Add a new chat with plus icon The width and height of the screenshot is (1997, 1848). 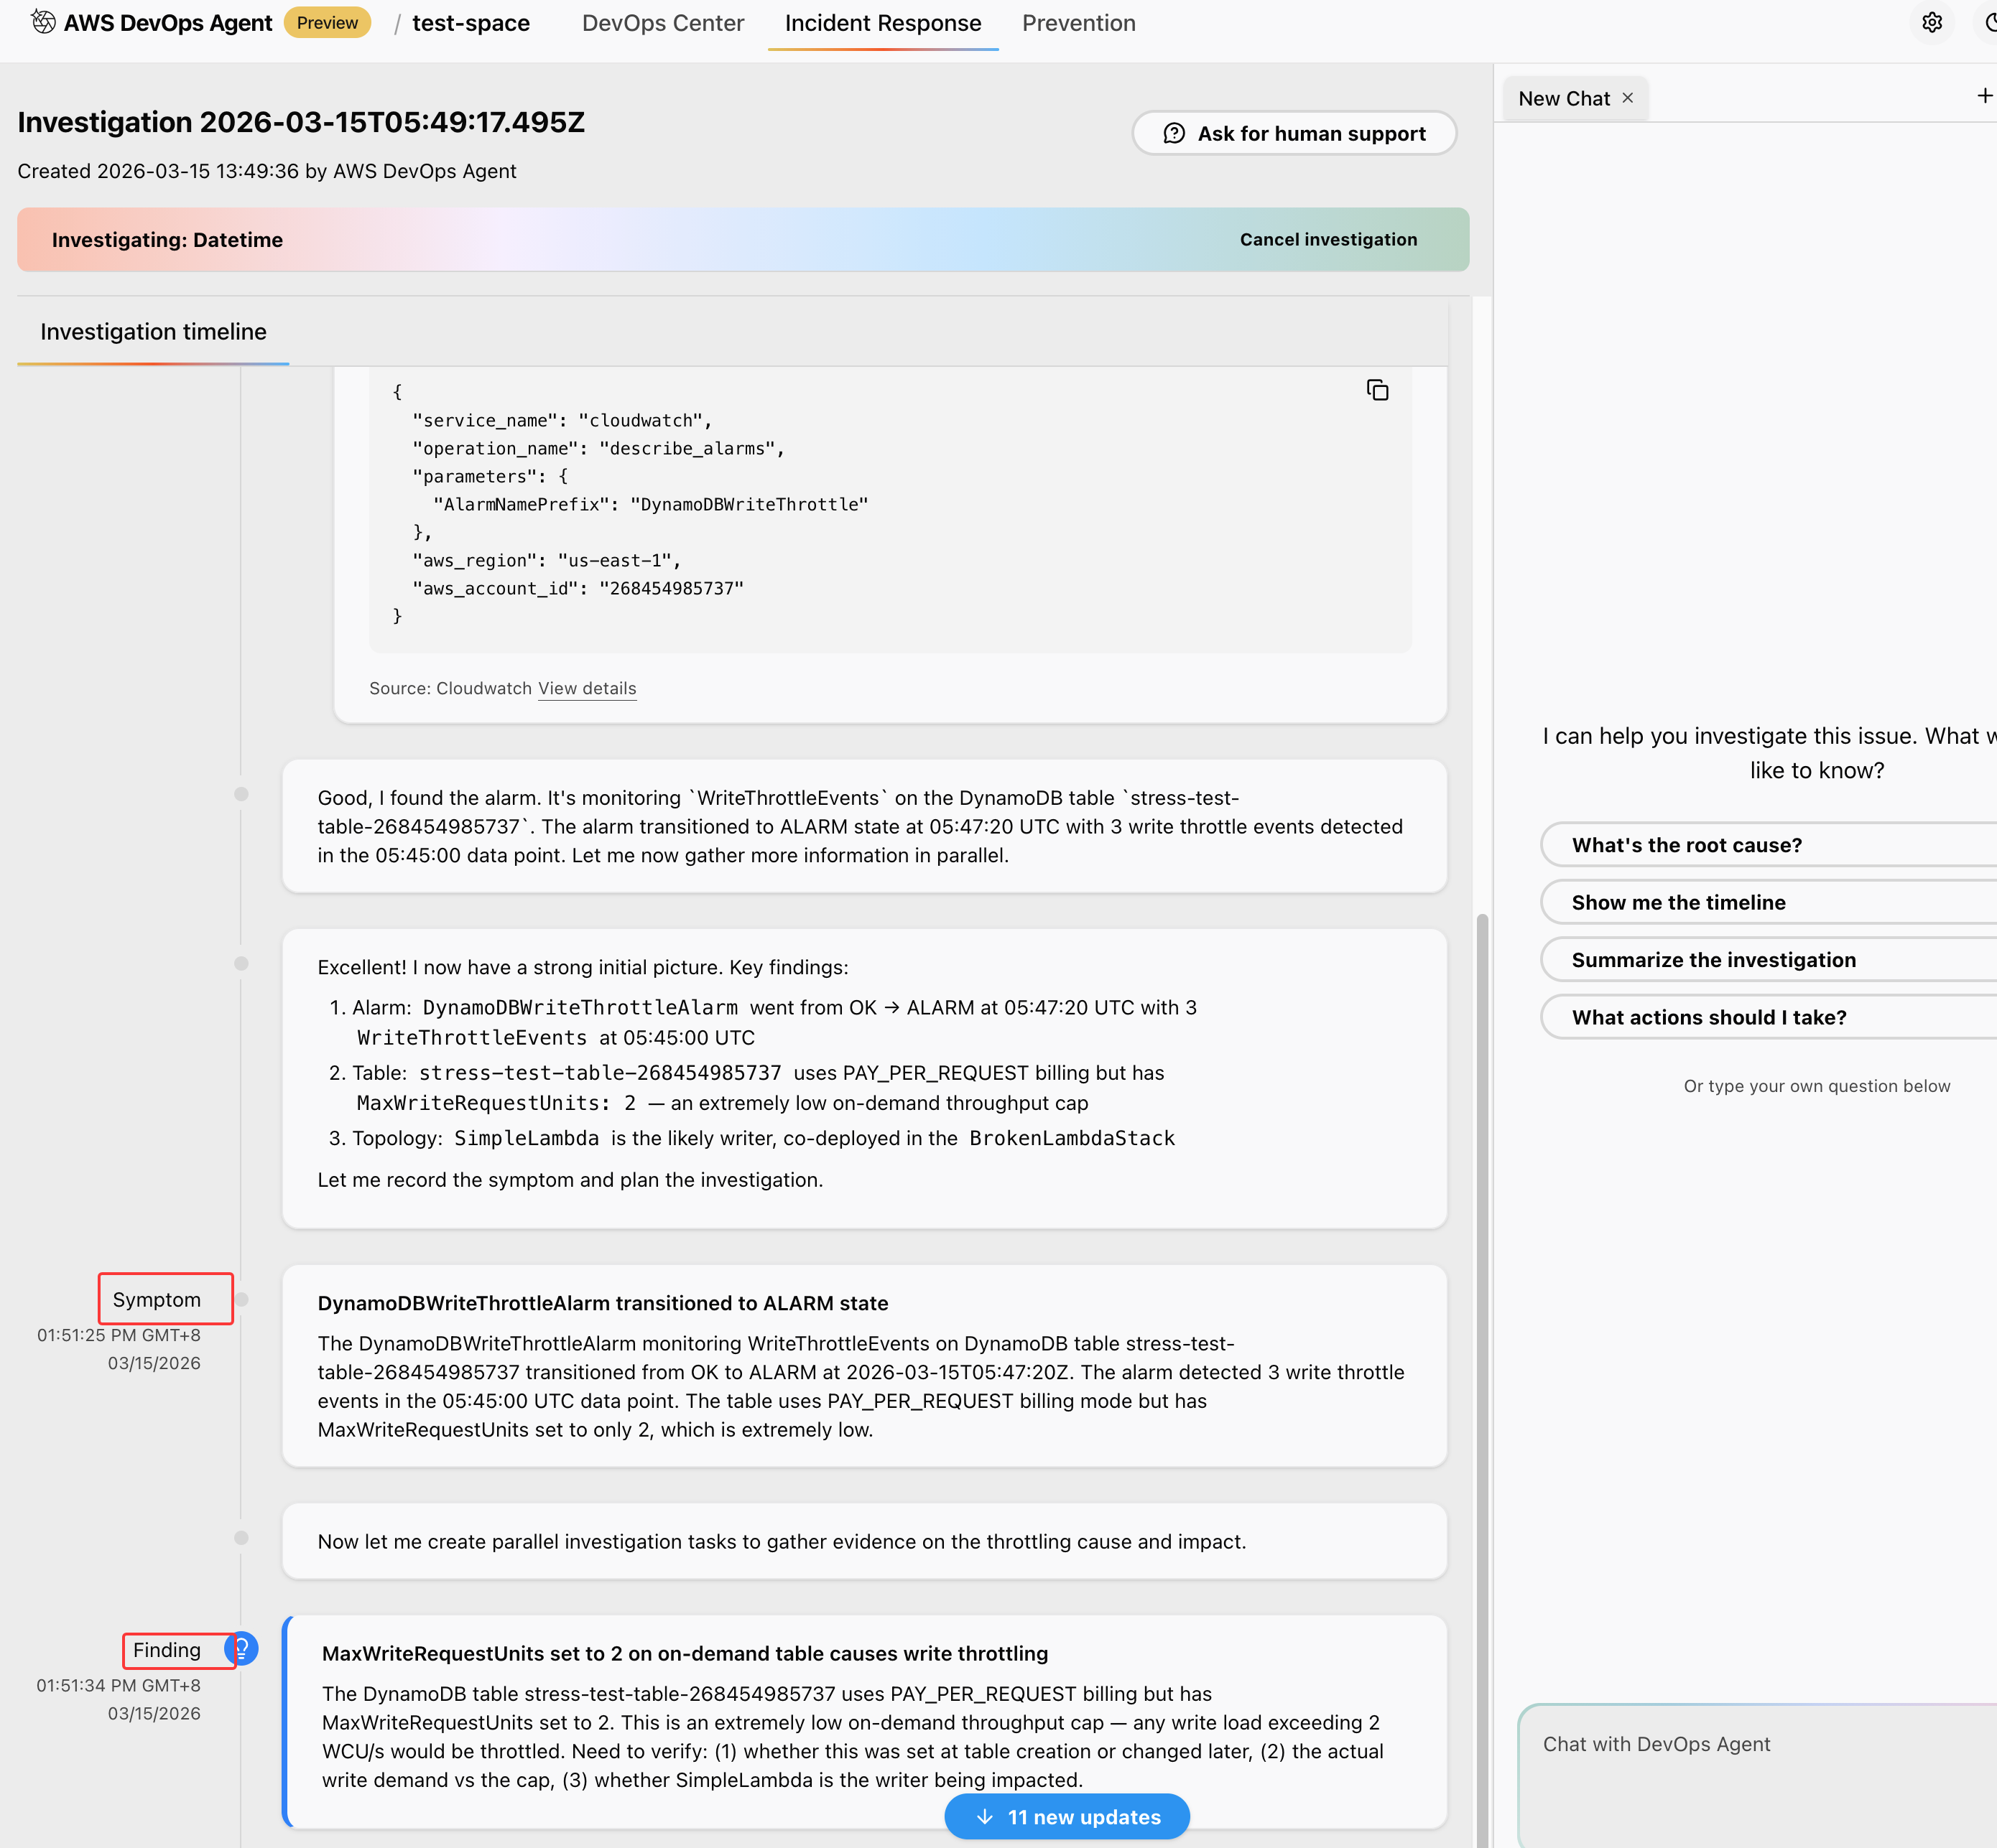click(1983, 96)
